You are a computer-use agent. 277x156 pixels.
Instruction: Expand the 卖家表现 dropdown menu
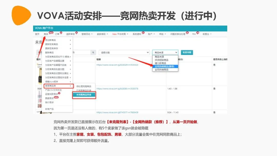(102, 34)
